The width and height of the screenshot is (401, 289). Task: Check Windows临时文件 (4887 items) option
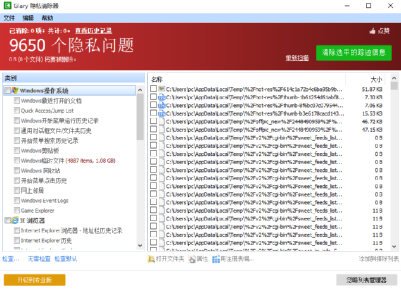17,161
